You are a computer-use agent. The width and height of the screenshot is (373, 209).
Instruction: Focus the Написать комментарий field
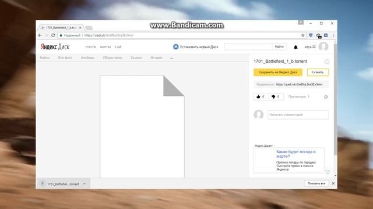[298, 115]
